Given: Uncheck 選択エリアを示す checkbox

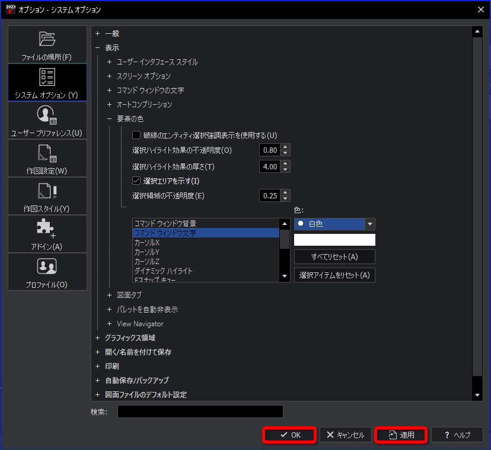Looking at the screenshot, I should tap(136, 181).
